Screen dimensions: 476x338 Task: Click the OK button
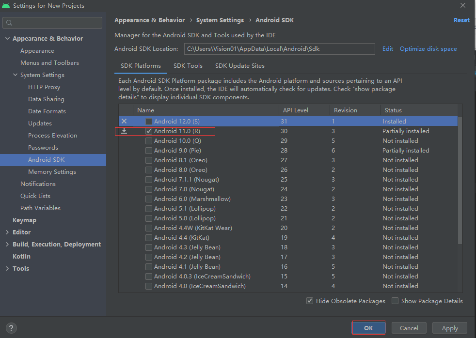click(368, 328)
